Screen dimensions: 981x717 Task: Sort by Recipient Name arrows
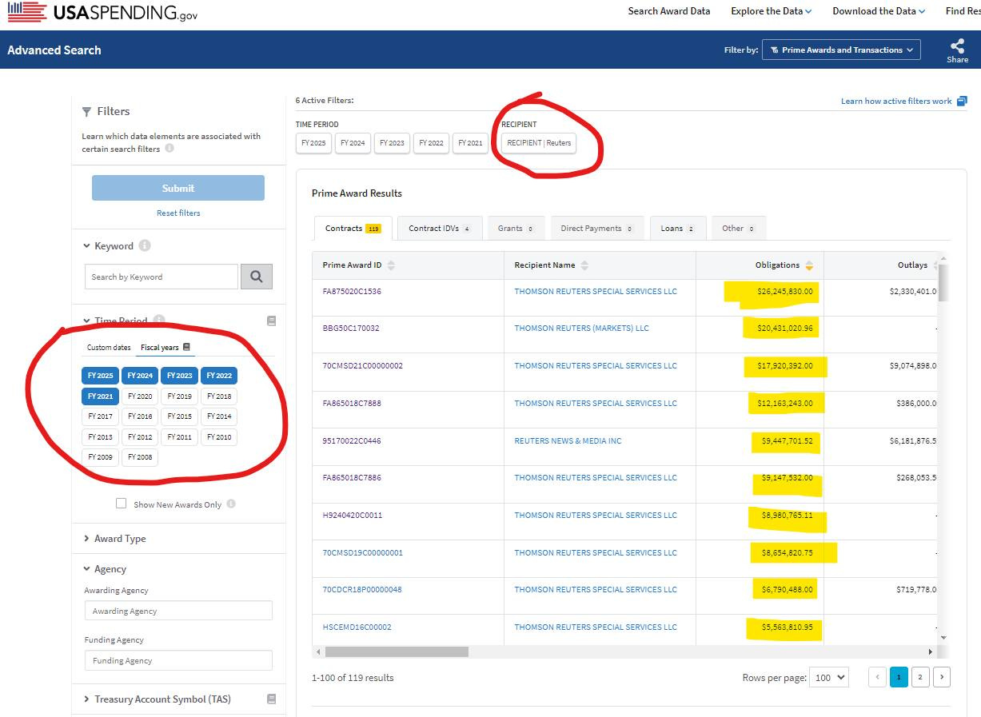pos(584,265)
